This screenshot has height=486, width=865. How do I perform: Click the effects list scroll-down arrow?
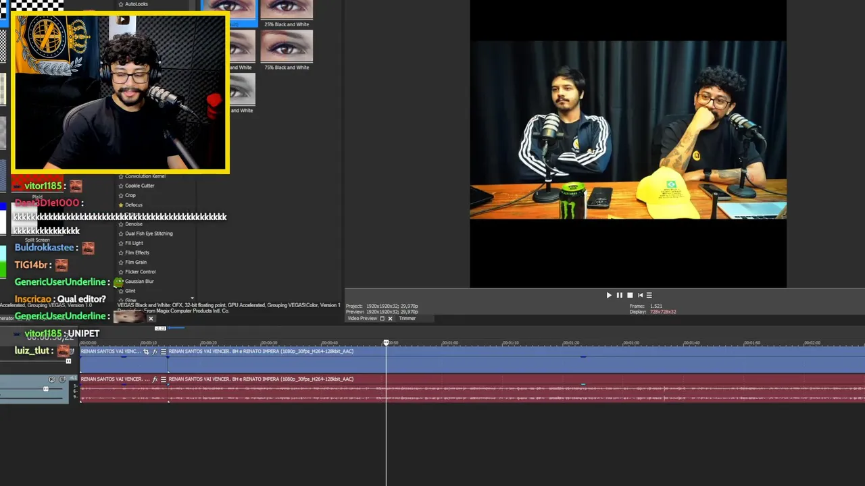coord(193,298)
